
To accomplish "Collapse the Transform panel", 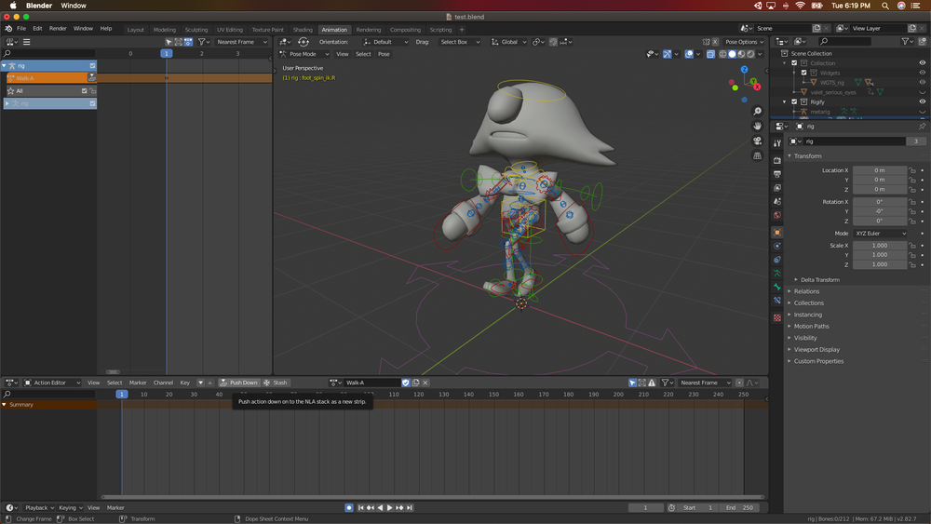I will coord(805,156).
